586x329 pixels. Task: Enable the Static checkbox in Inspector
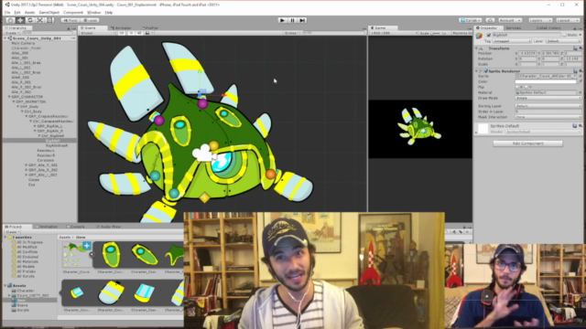[564, 35]
